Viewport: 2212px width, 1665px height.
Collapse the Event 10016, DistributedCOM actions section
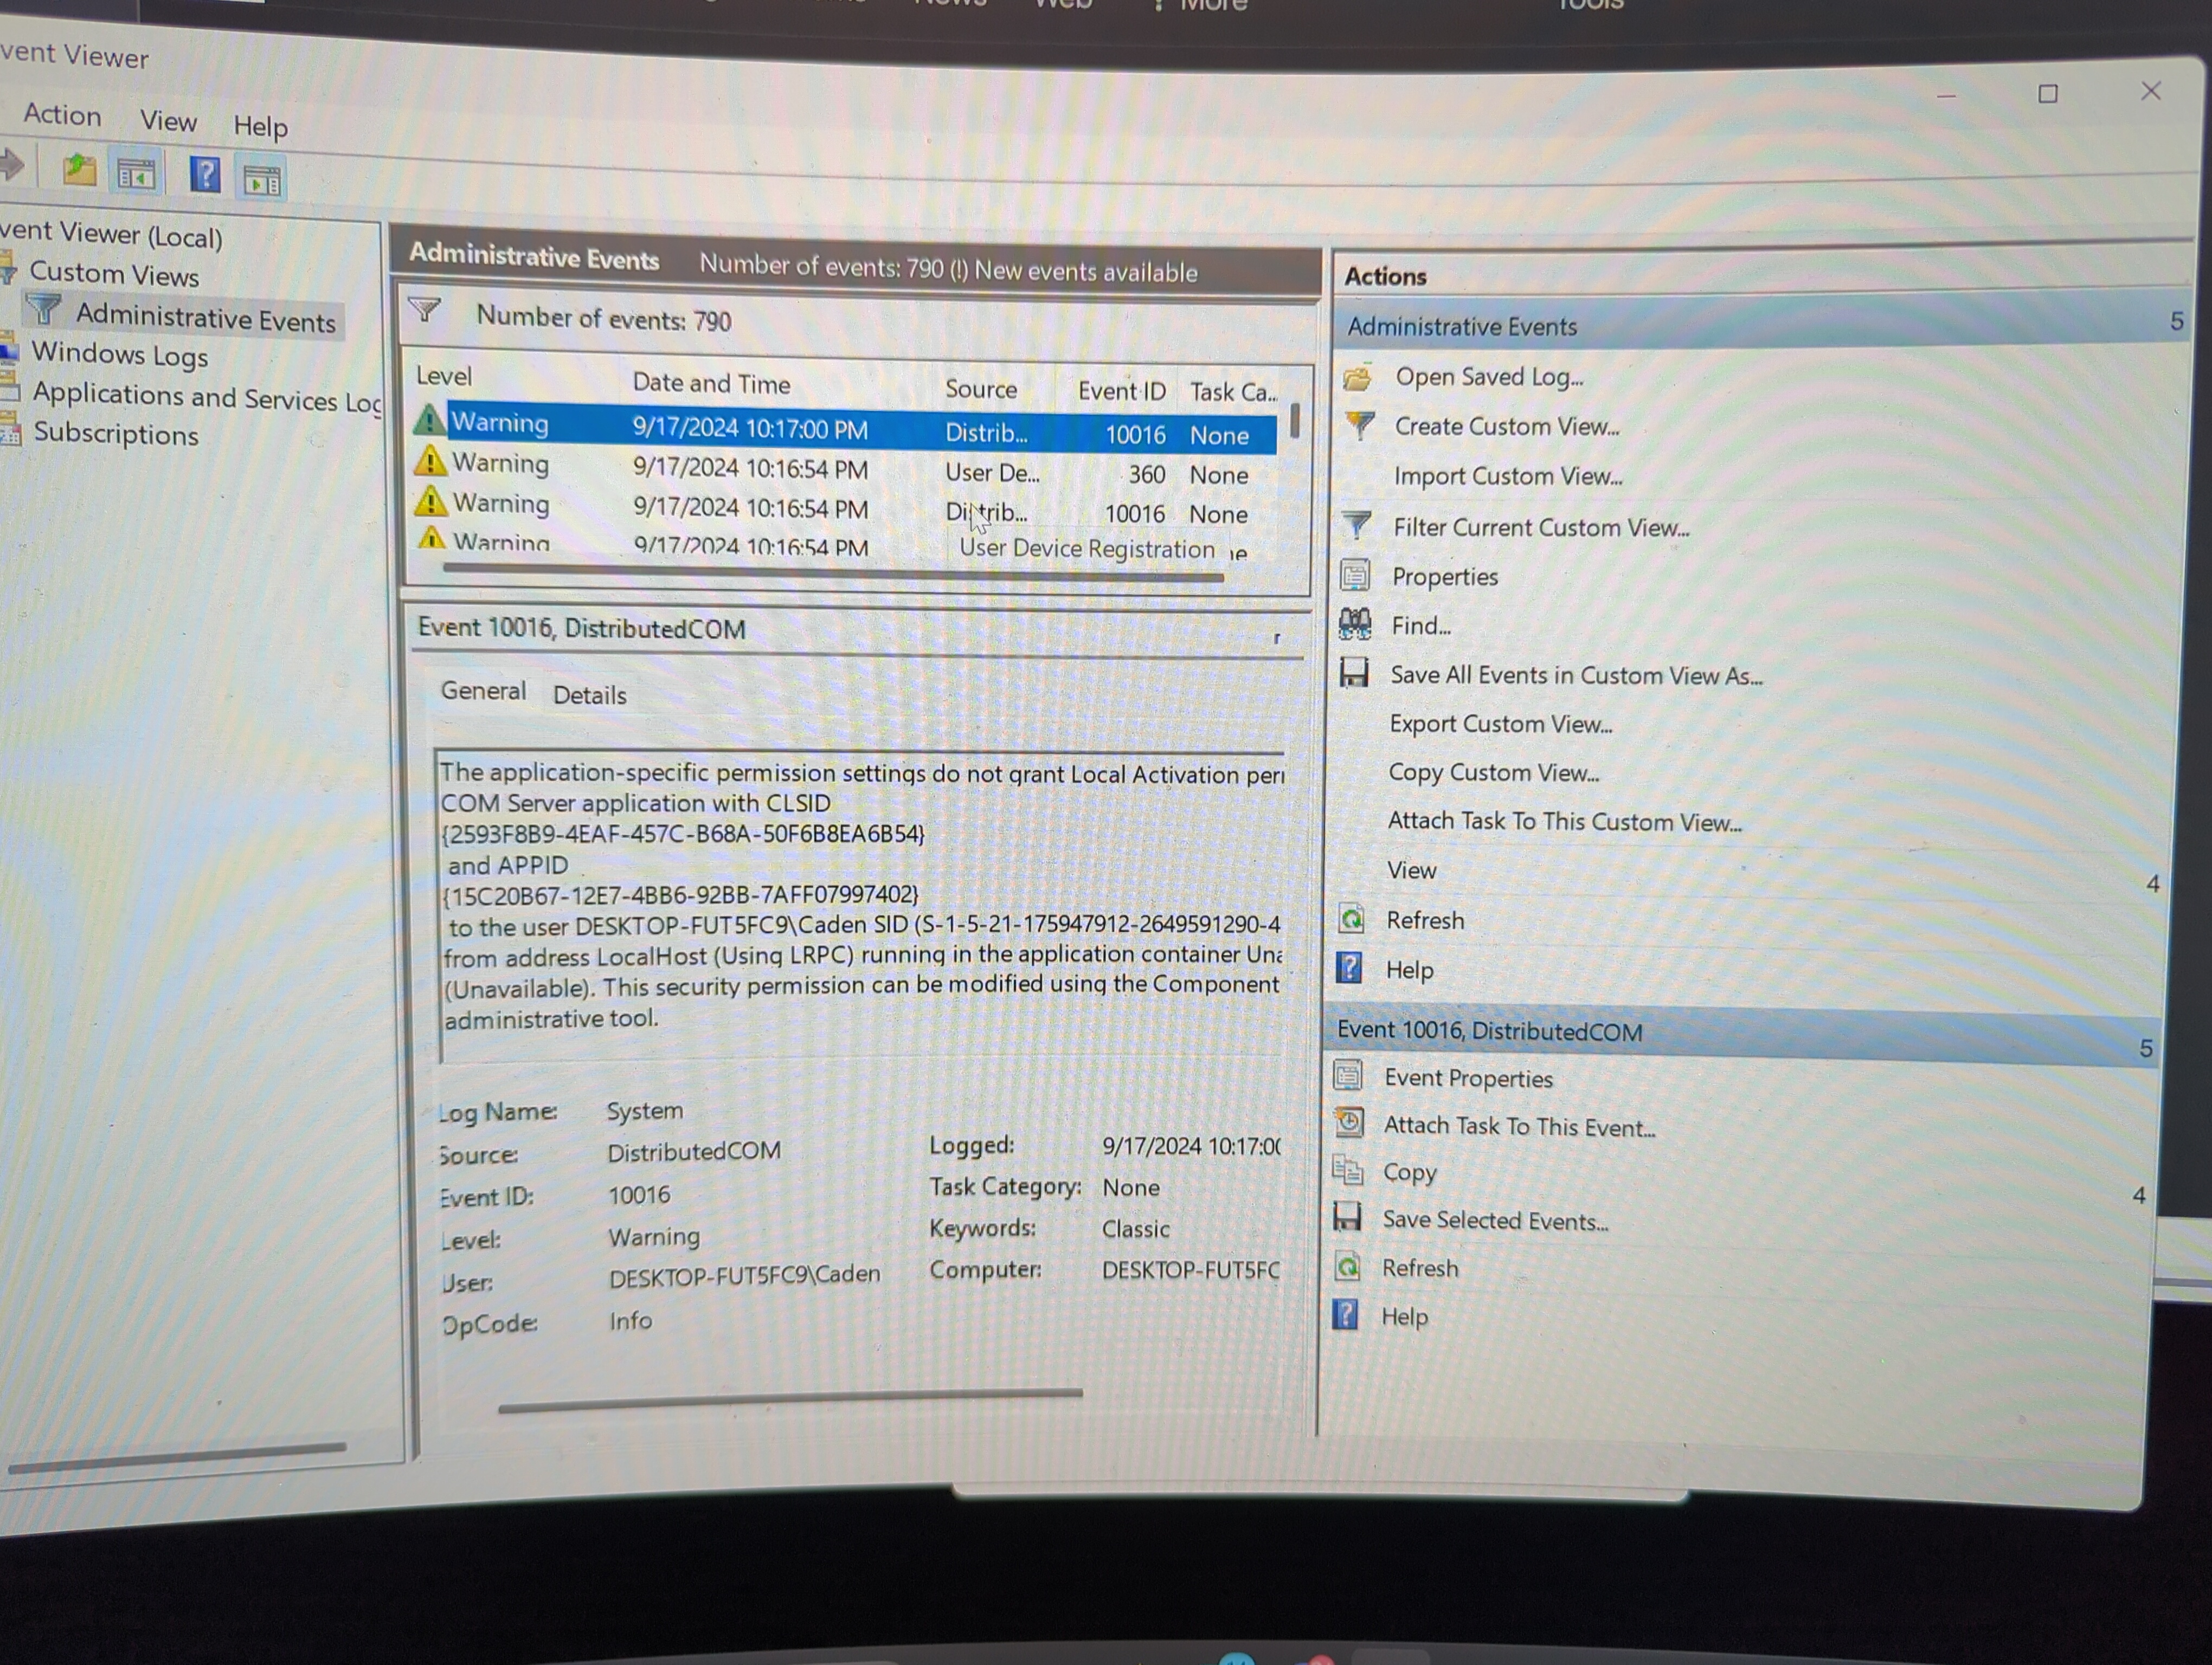click(x=2145, y=1047)
